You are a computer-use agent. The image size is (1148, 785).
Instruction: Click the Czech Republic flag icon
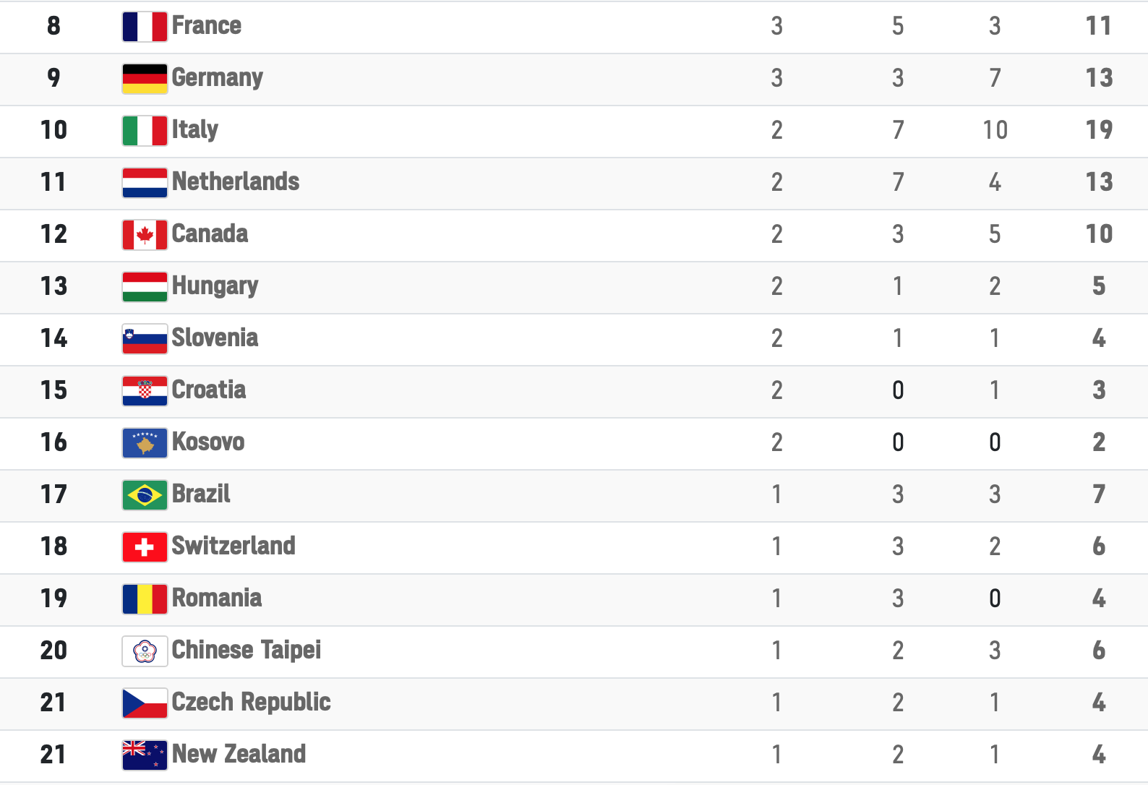(x=145, y=703)
